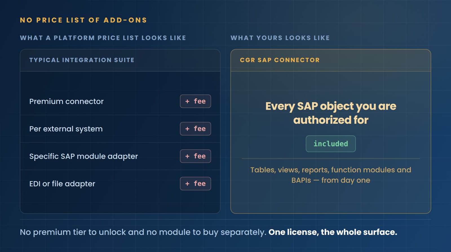Click the What a platform price list looks like heading

click(103, 38)
